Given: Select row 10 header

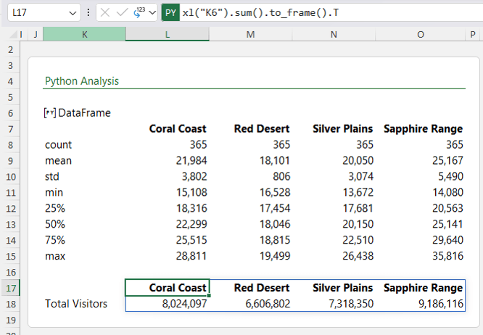Looking at the screenshot, I should coord(10,177).
